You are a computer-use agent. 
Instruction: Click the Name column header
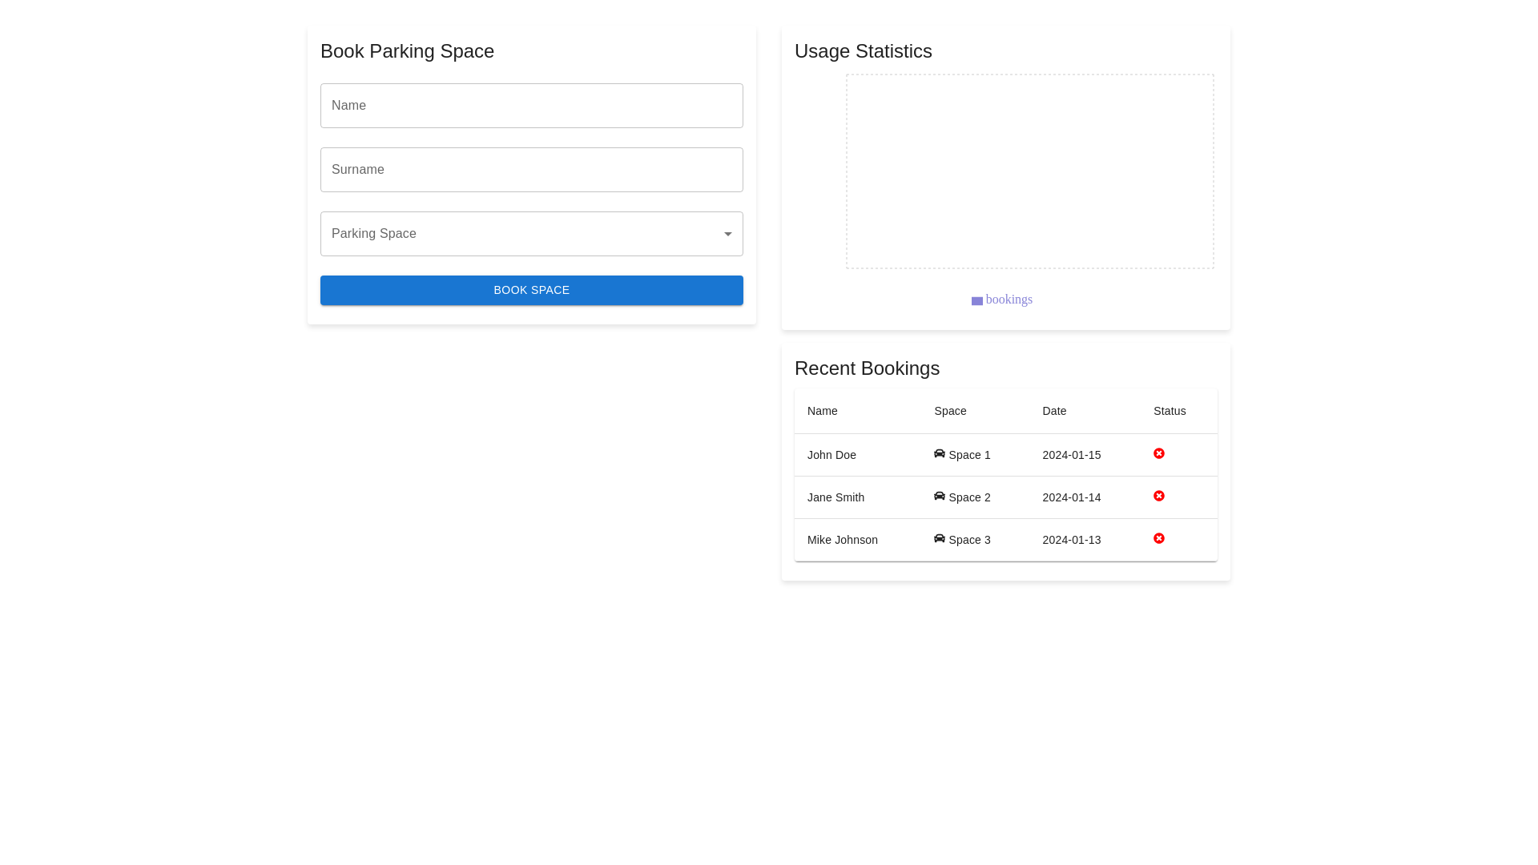(x=822, y=411)
